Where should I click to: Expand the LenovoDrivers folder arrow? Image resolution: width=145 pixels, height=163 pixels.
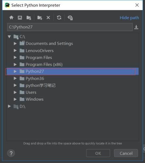coord(15,51)
